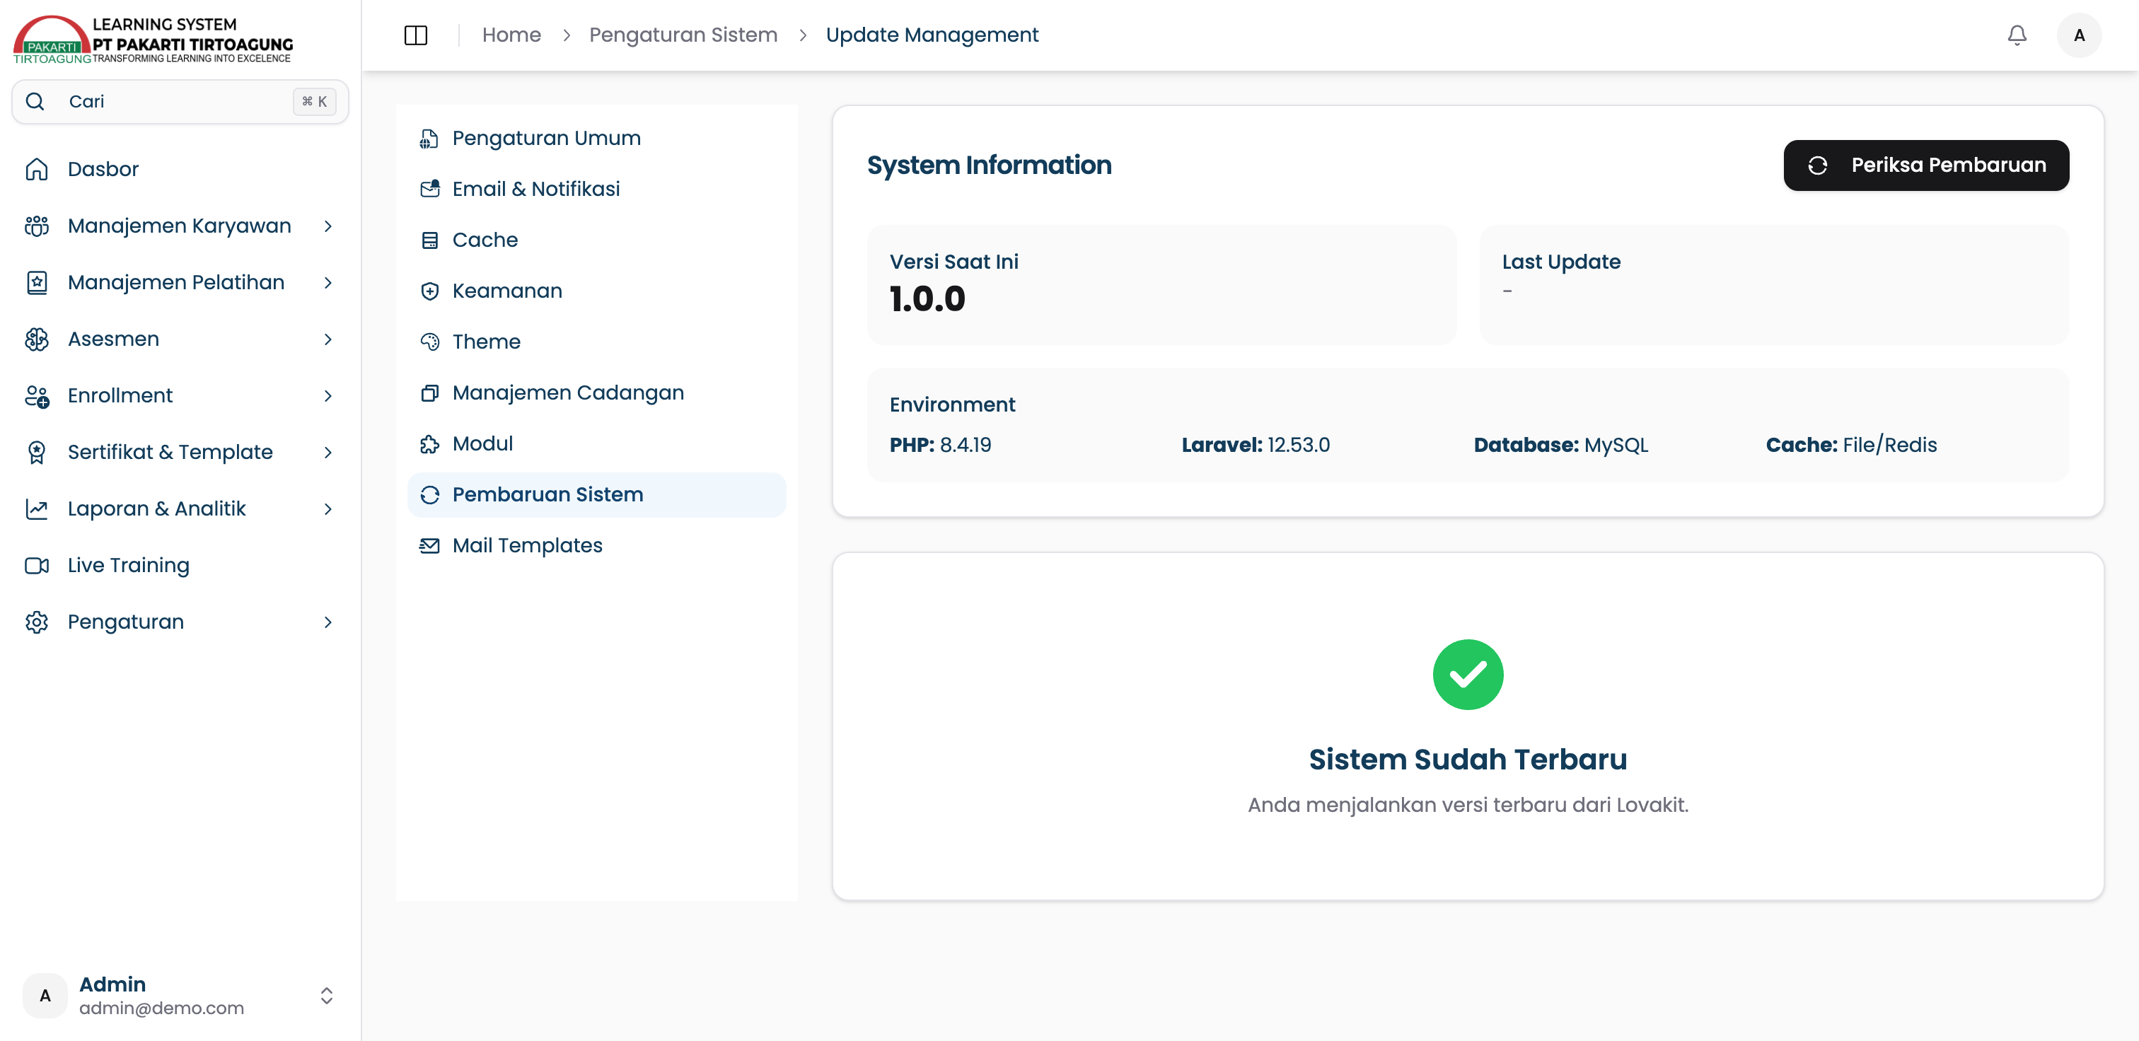Viewport: 2139px width, 1041px height.
Task: Click the Manajemen Cadangan copy icon
Action: point(429,392)
